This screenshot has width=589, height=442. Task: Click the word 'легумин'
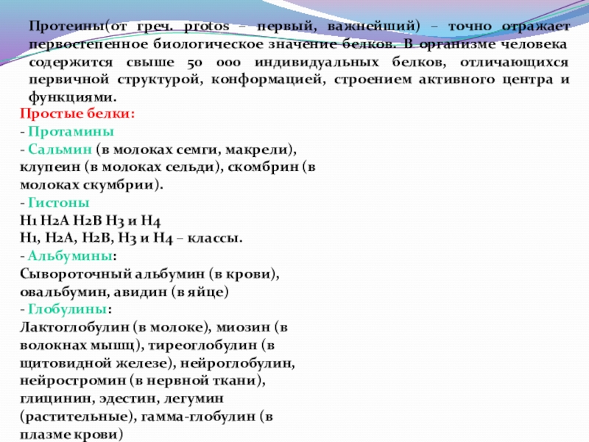[x=194, y=399]
